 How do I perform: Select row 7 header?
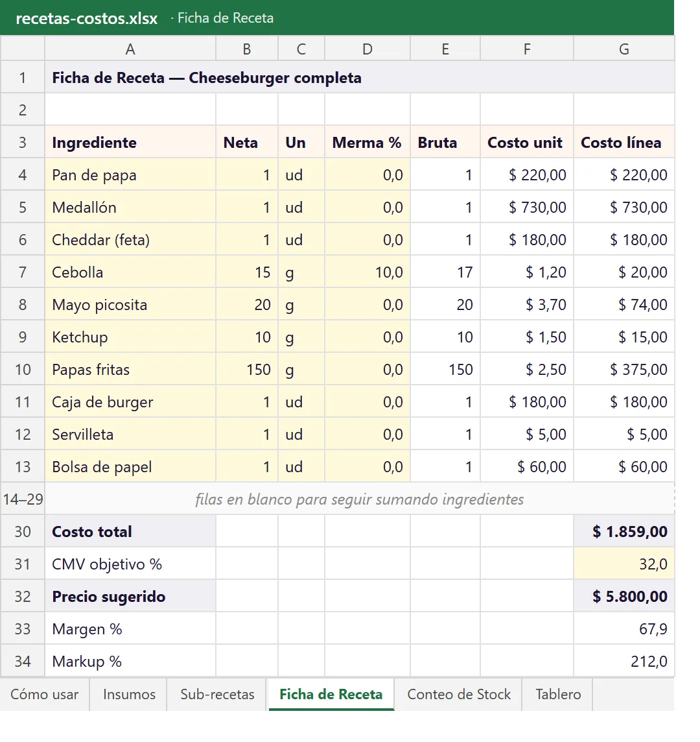click(x=23, y=272)
